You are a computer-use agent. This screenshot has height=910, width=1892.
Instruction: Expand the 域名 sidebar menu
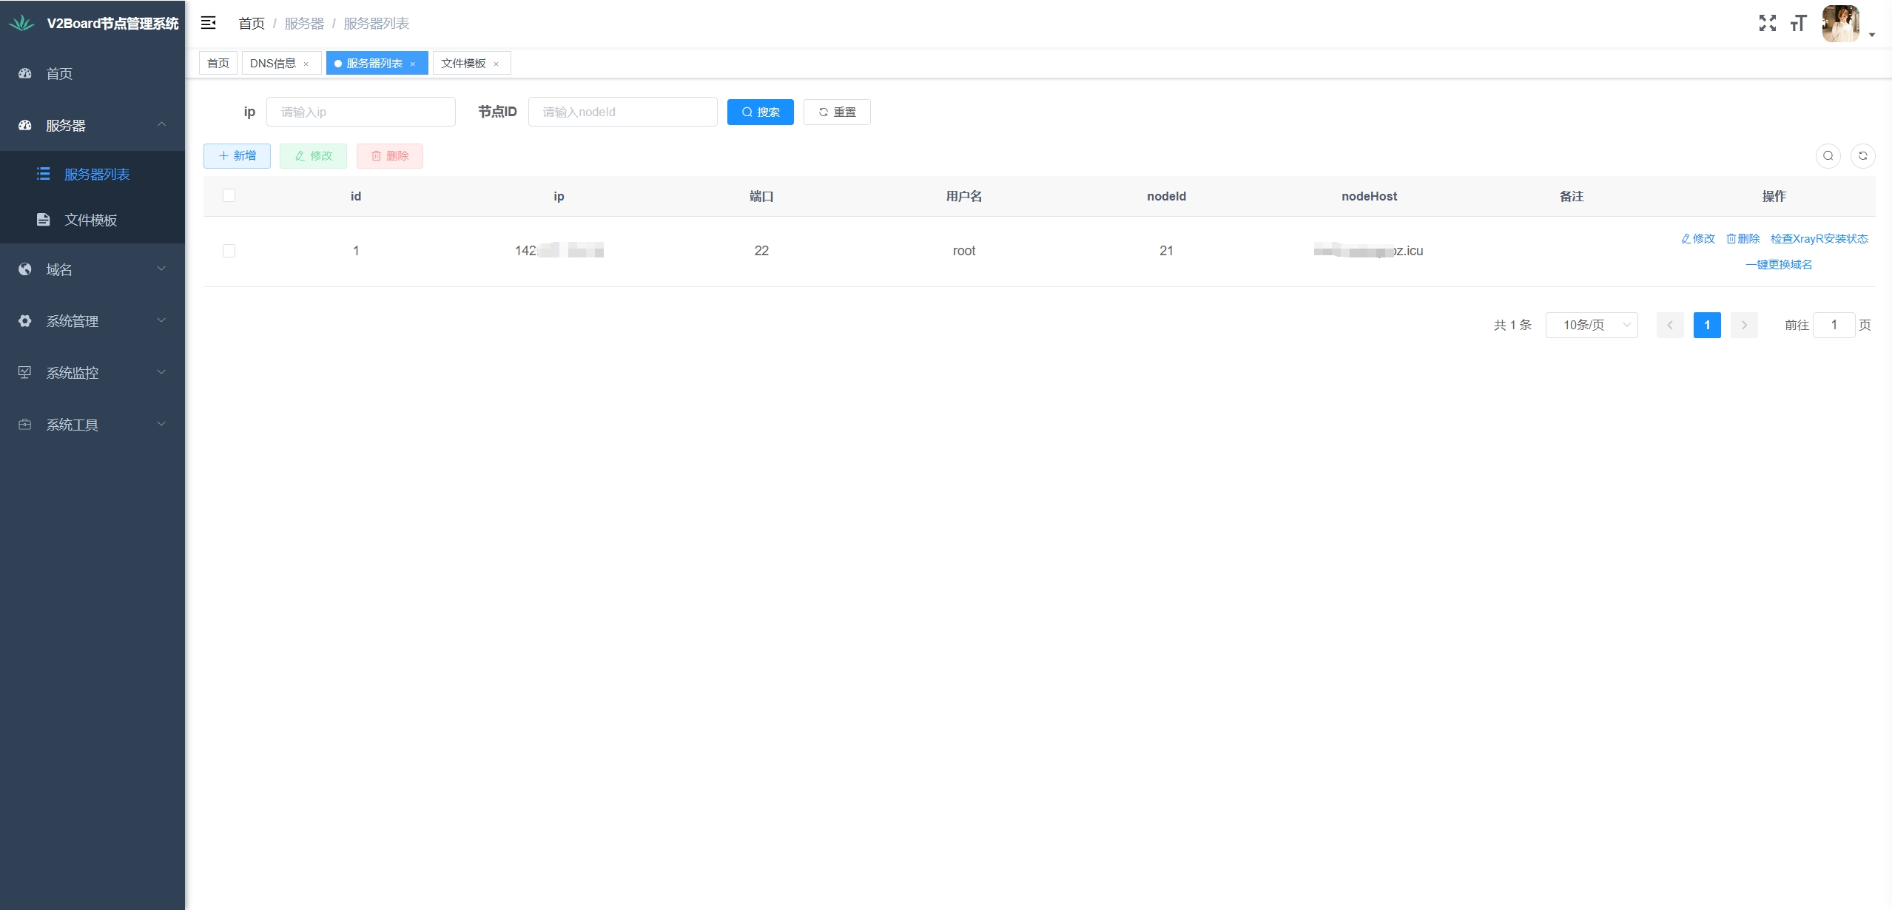pos(92,269)
